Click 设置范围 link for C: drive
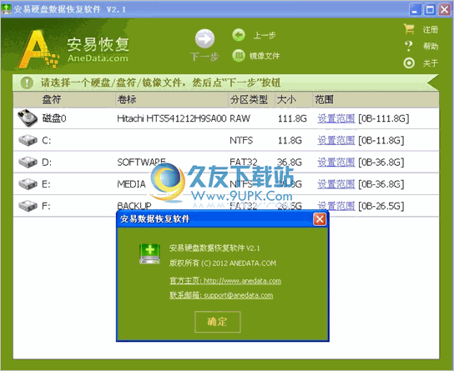 (336, 140)
